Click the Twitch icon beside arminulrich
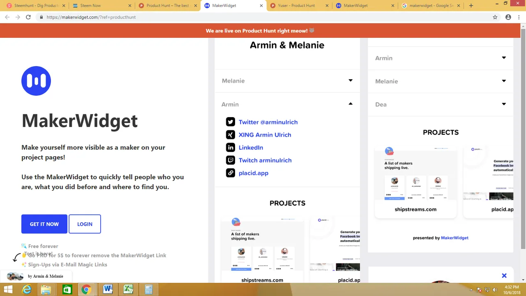The height and width of the screenshot is (296, 526). [231, 160]
